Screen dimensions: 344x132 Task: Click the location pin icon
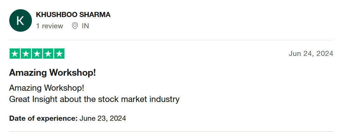(x=75, y=26)
